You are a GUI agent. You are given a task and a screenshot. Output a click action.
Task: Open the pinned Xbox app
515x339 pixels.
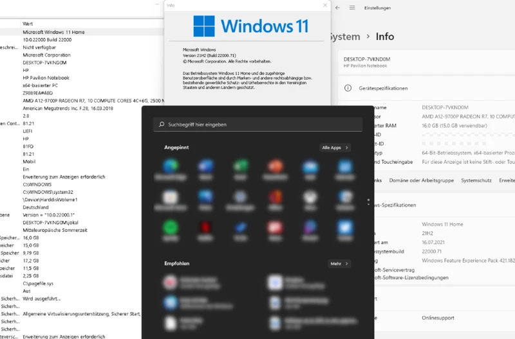point(310,200)
